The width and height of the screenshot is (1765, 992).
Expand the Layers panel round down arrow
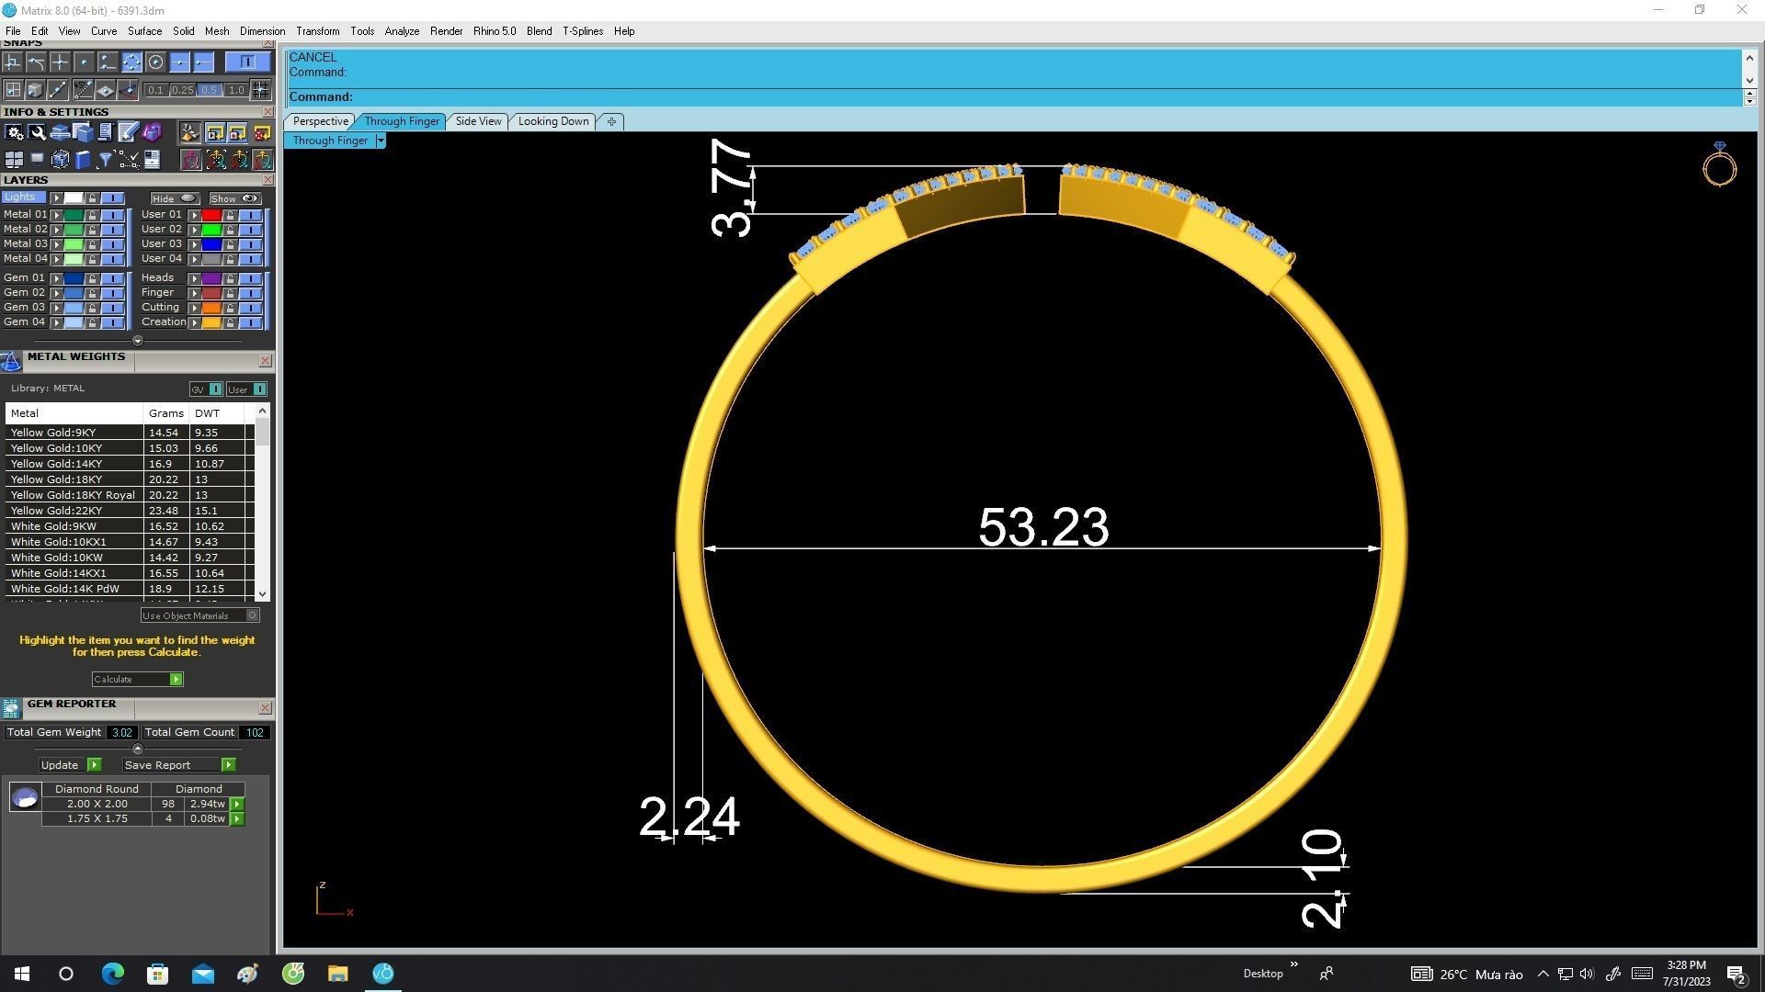click(x=138, y=341)
